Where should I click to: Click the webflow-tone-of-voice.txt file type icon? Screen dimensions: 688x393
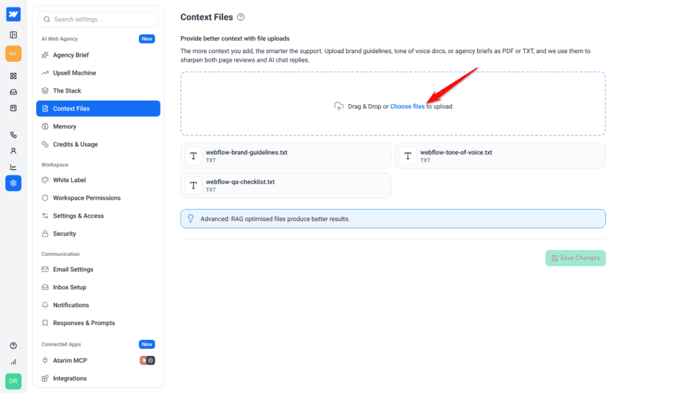pyautogui.click(x=408, y=156)
